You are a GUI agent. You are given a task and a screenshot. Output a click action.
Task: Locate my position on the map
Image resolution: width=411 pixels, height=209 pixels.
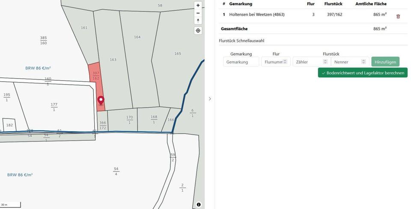point(198,30)
